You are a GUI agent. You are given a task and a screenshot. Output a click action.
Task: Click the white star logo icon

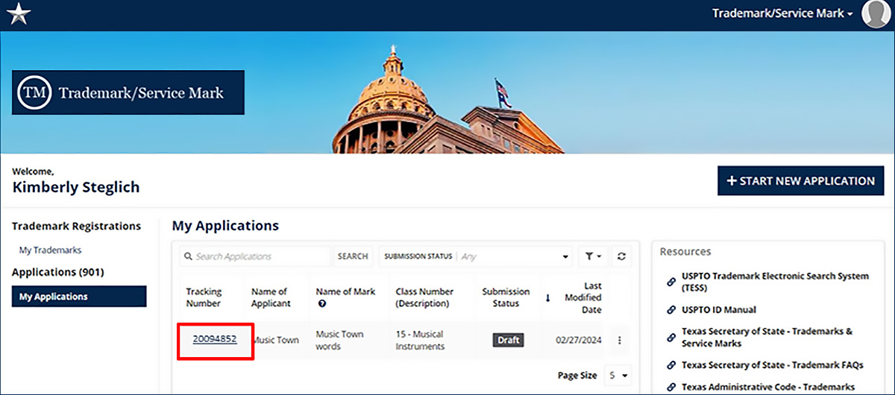[18, 15]
